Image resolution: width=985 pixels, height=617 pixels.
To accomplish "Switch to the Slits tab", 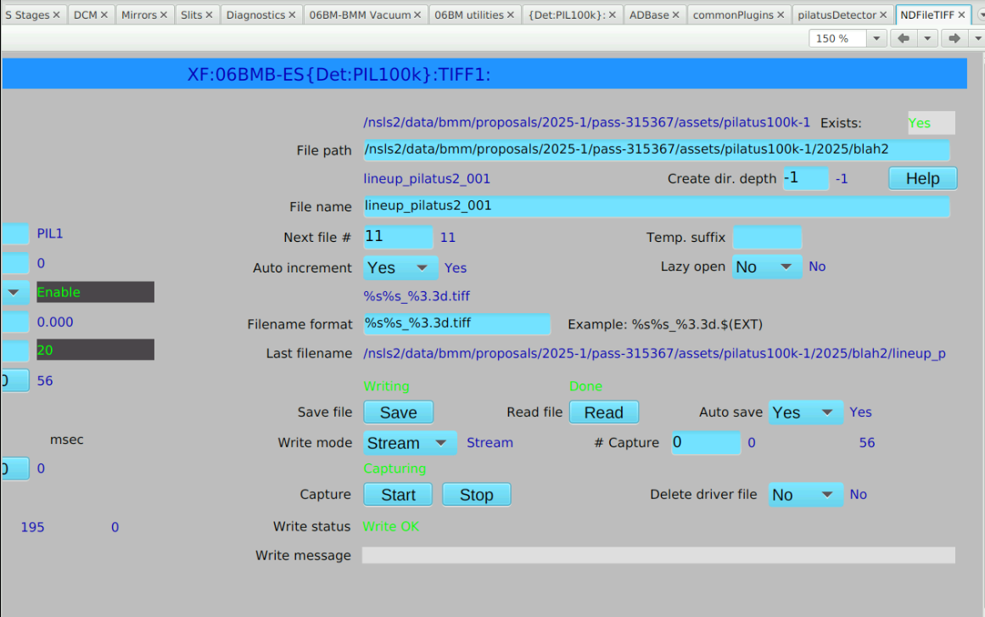I will [192, 14].
